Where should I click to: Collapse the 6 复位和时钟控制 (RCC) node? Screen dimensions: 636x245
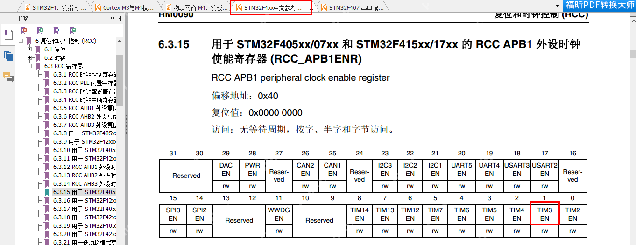point(21,41)
